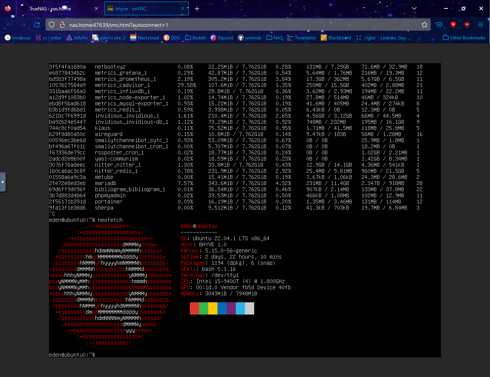The height and width of the screenshot is (377, 490).
Task: Click the blue neofetch color block
Action: click(x=222, y=308)
